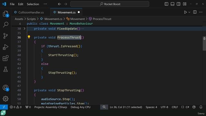Image resolution: width=206 pixels, height=116 pixels.
Task: Go forward with the right arrow
Action: pos(66,4)
